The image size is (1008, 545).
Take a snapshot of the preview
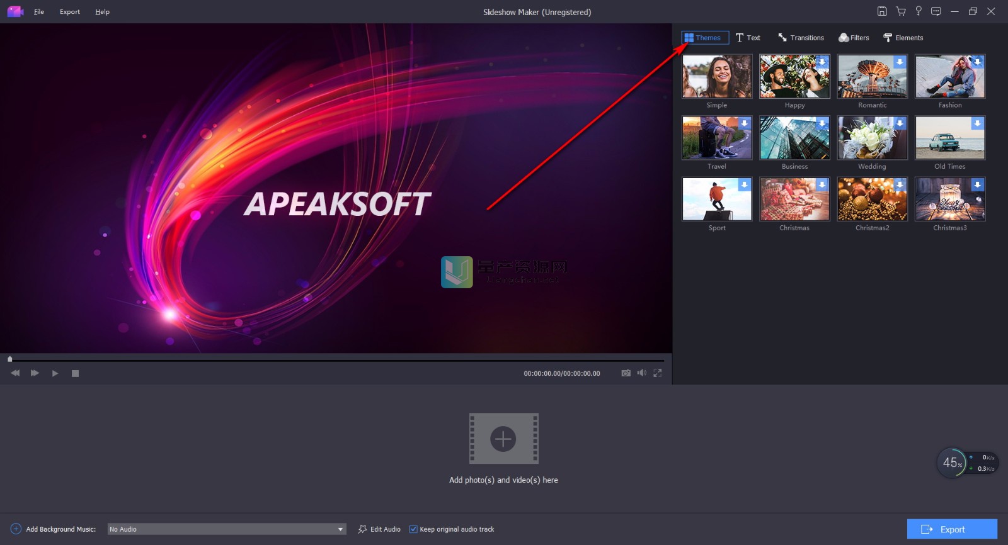[626, 373]
